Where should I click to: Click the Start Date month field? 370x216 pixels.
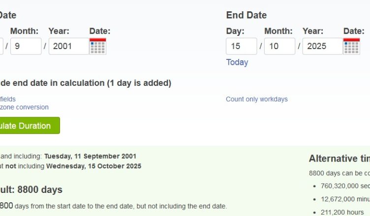click(x=26, y=46)
